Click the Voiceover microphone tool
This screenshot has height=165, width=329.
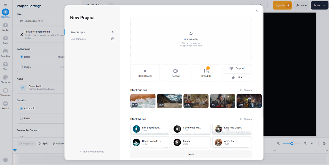[59, 143]
